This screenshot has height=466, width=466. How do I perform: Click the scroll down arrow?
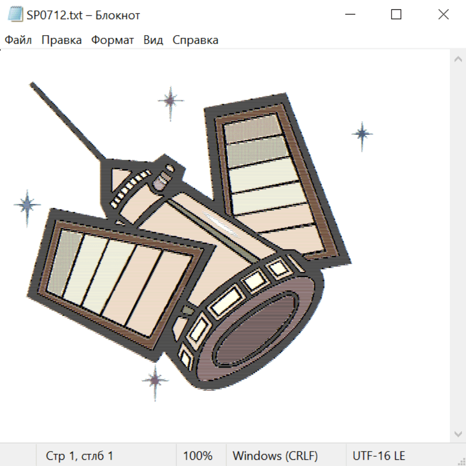(458, 433)
